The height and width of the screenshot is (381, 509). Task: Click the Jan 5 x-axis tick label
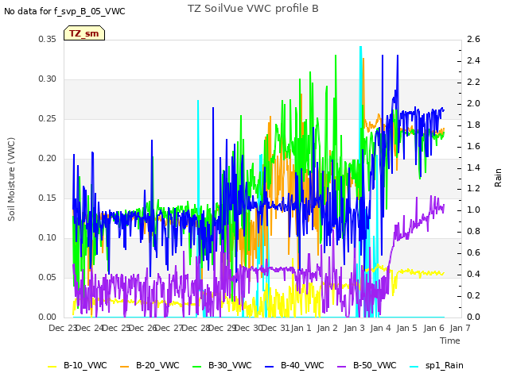point(406,328)
